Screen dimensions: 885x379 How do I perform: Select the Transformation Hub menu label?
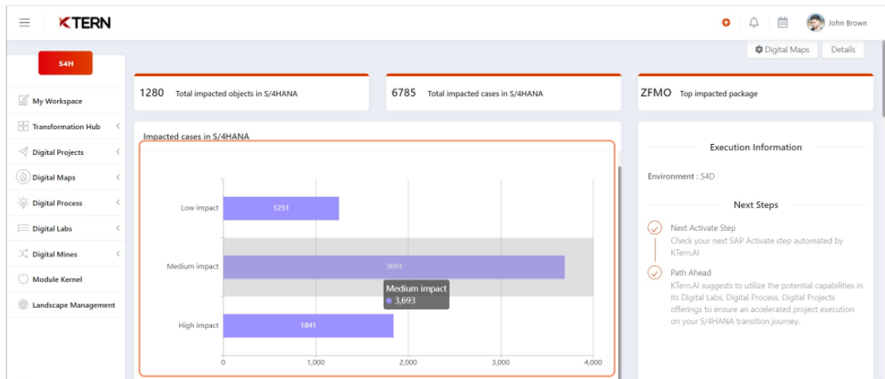pos(66,127)
